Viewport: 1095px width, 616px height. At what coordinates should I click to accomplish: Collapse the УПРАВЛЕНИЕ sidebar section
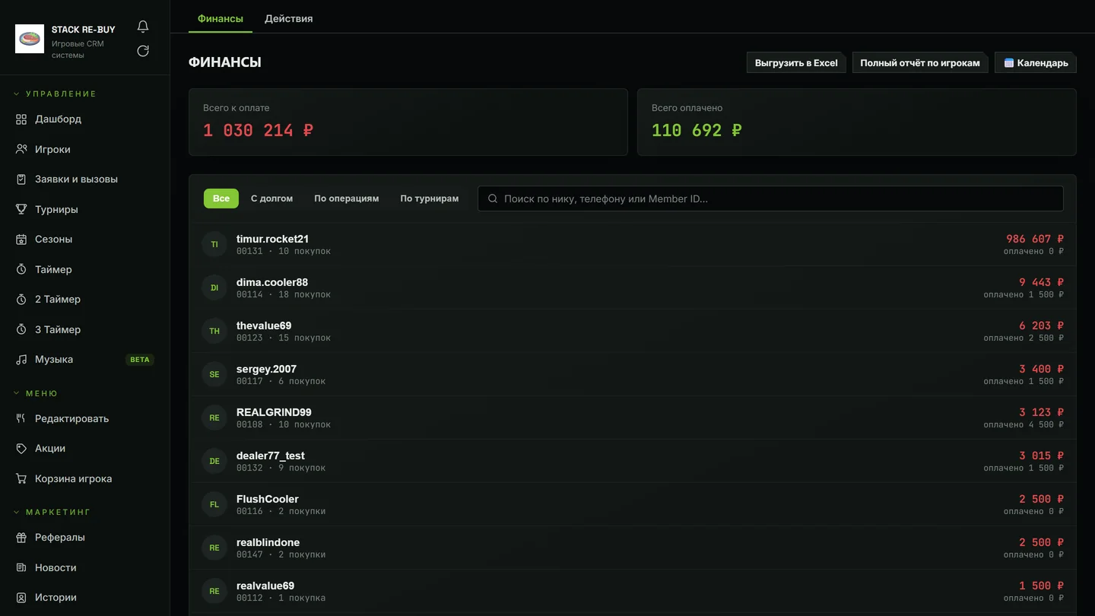pyautogui.click(x=55, y=94)
